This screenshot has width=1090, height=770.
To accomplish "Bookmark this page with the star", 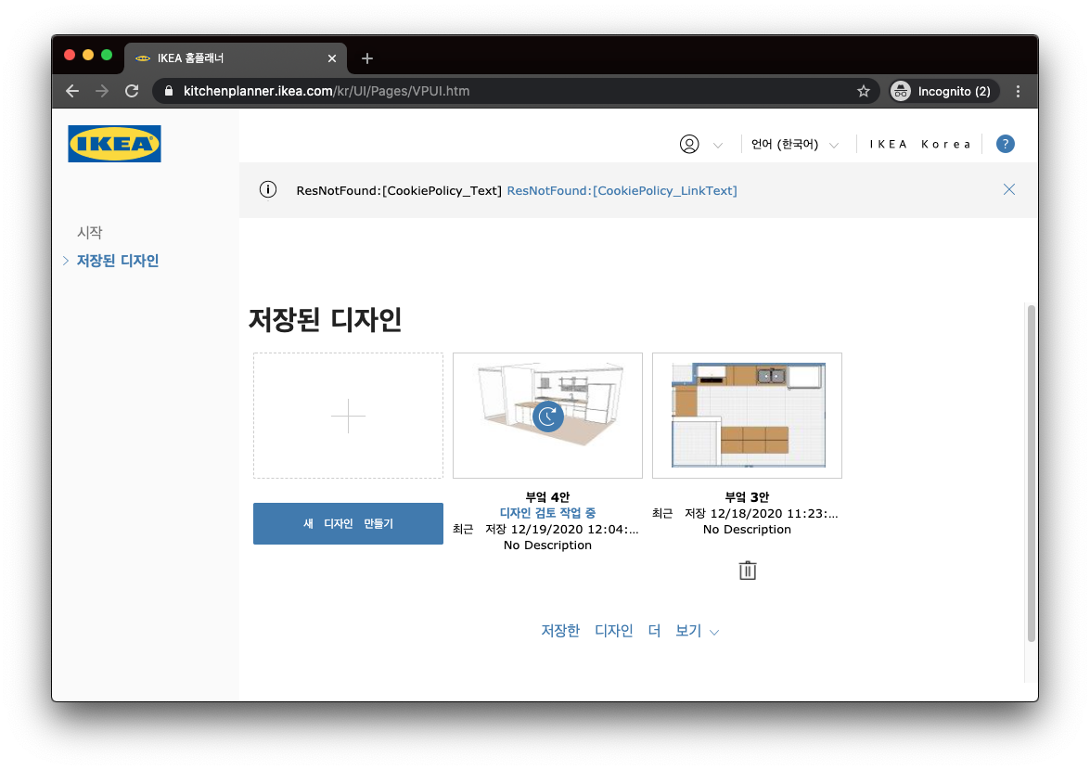I will [x=864, y=91].
